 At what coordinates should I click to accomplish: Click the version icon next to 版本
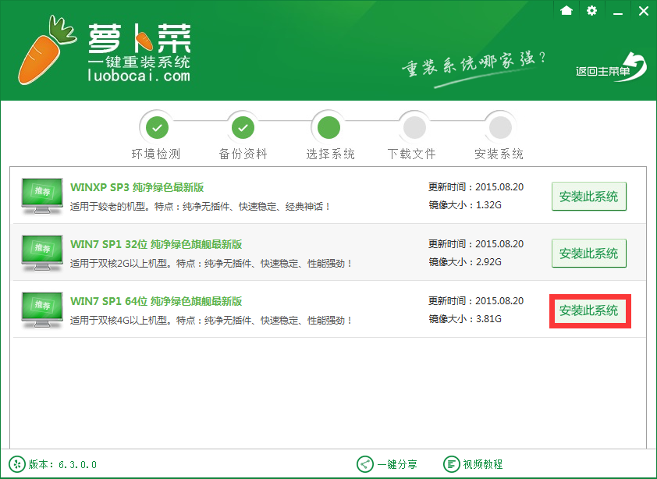pos(16,464)
